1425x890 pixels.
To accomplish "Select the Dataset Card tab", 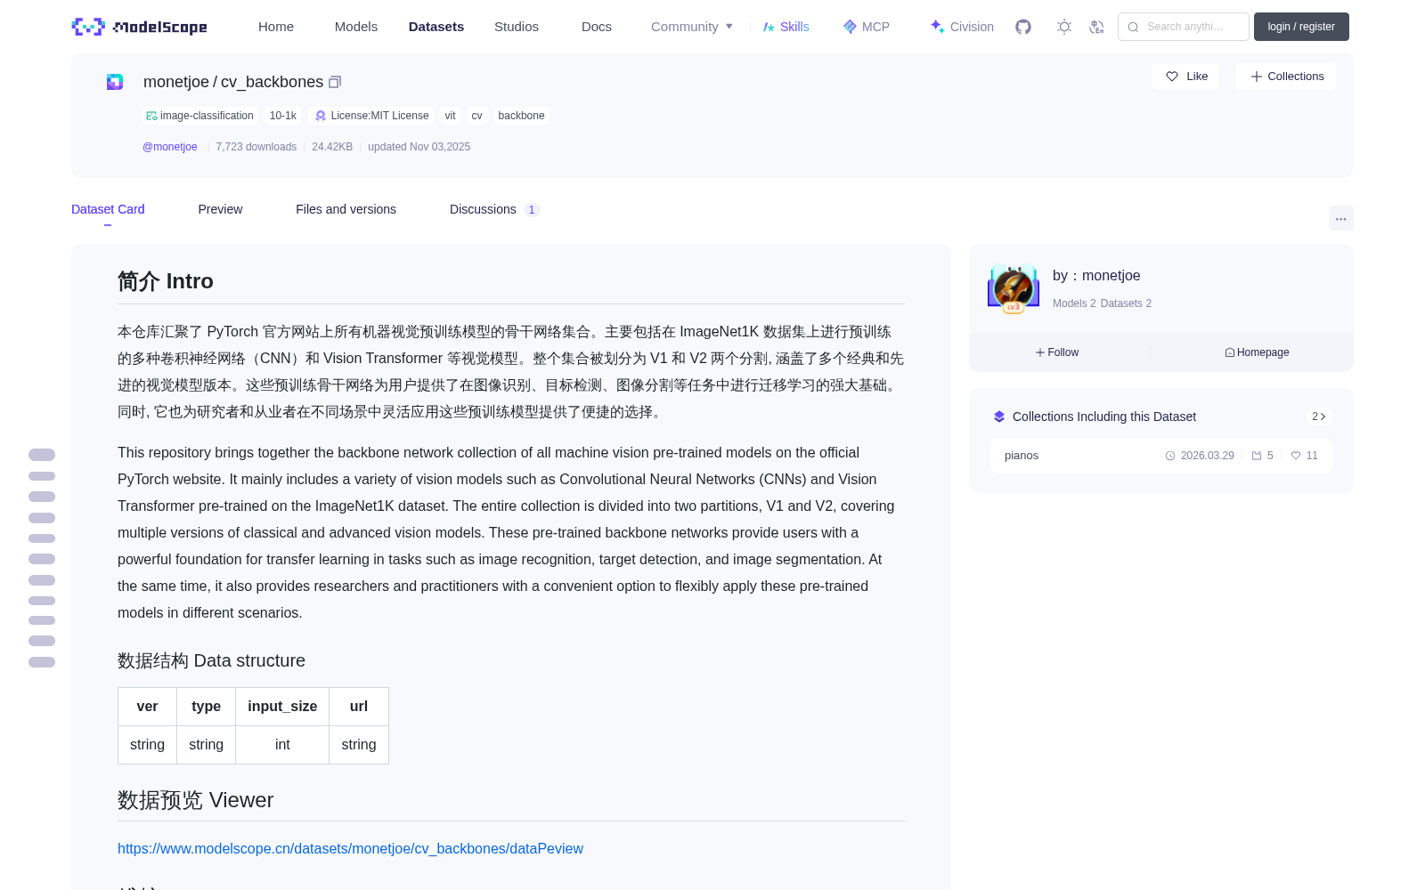I will click(108, 209).
